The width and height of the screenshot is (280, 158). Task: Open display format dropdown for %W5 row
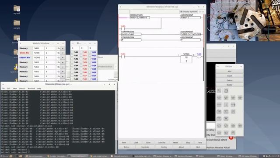pos(63,72)
